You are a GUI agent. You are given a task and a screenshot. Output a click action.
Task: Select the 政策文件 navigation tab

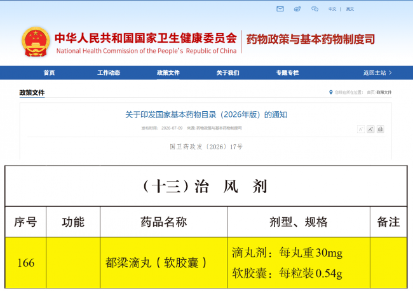click(x=168, y=72)
